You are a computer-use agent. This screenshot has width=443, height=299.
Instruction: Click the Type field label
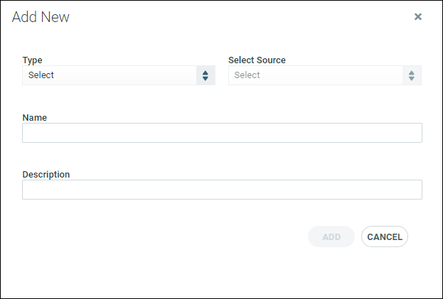32,60
